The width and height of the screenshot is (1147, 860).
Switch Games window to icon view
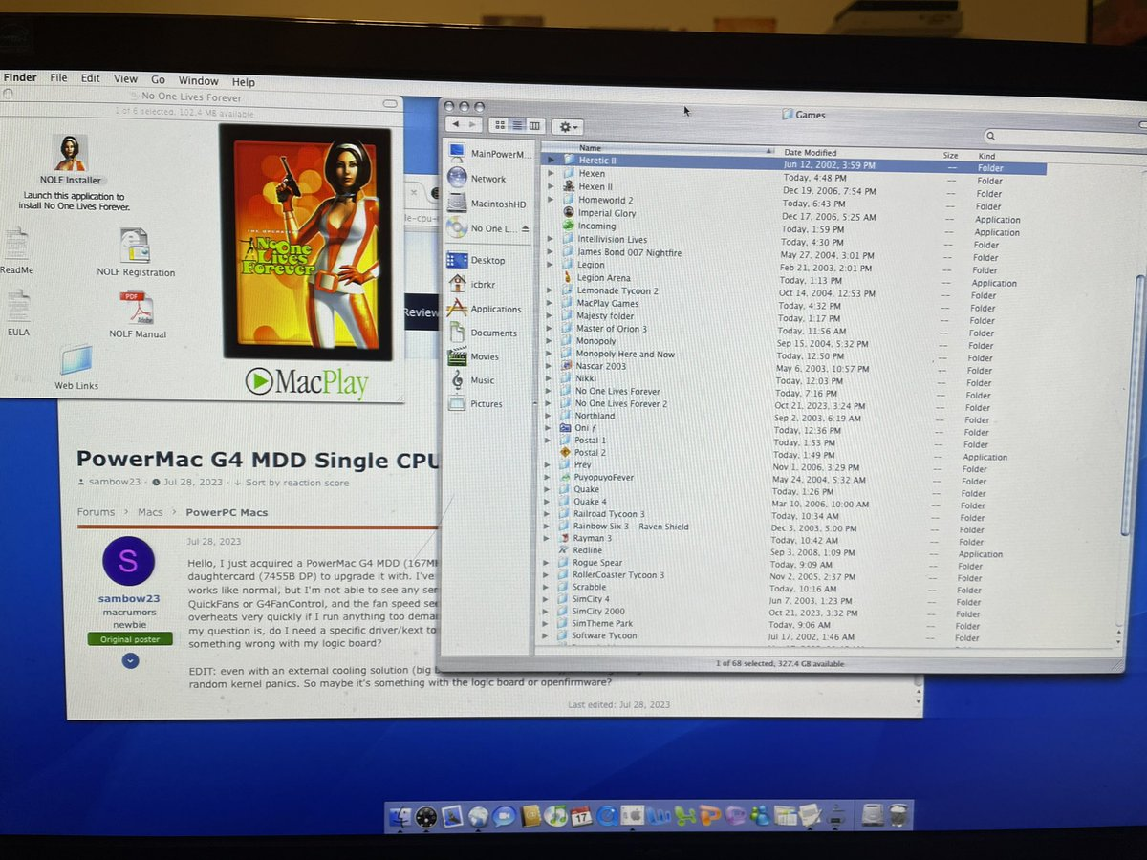tap(499, 125)
